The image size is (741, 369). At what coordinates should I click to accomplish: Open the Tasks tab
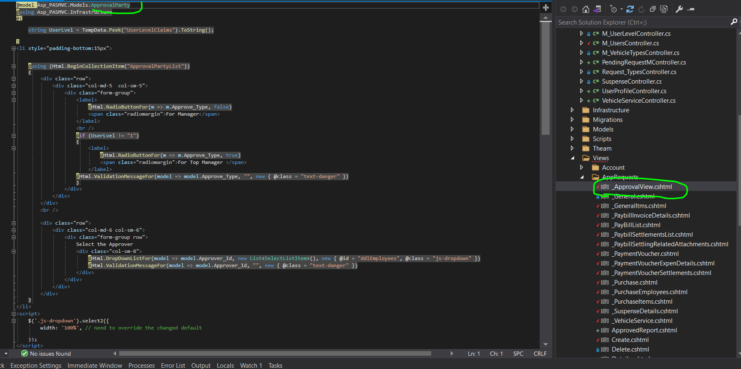(x=275, y=365)
